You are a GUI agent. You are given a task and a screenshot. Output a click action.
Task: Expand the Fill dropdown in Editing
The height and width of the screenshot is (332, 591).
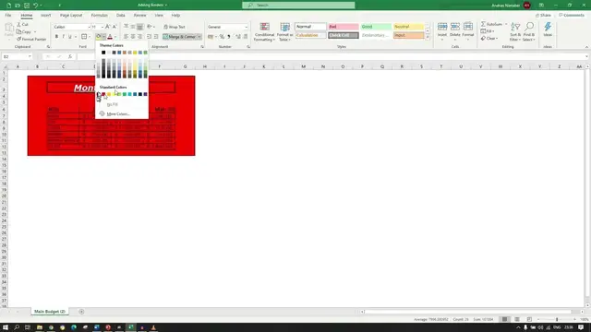click(493, 31)
